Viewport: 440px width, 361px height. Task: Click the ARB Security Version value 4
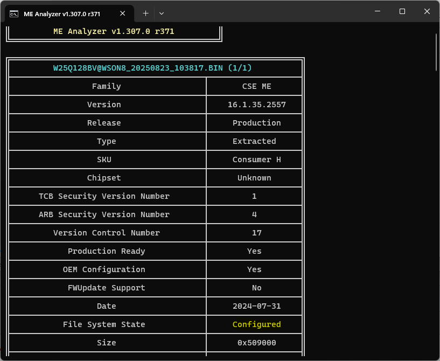[x=254, y=214]
